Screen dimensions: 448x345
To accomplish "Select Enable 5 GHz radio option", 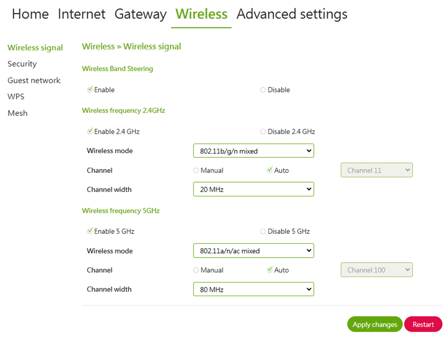I will point(90,231).
